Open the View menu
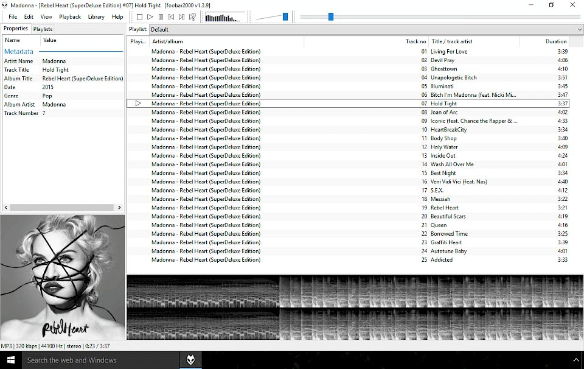Image resolution: width=584 pixels, height=369 pixels. click(46, 17)
